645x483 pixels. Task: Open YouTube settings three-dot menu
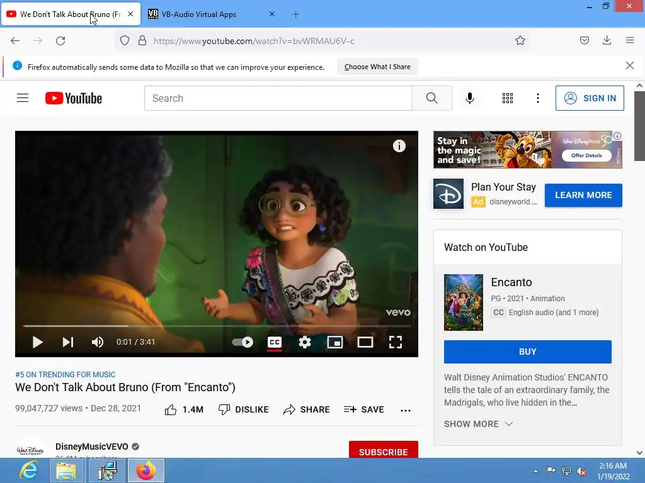tap(538, 98)
